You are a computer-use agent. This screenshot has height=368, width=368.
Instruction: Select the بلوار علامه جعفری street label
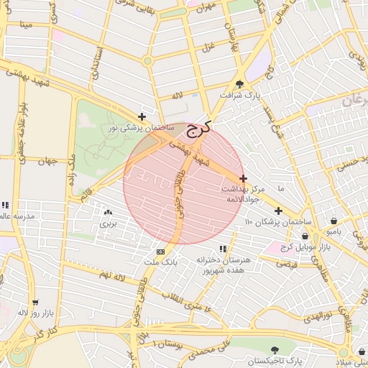pos(22,134)
